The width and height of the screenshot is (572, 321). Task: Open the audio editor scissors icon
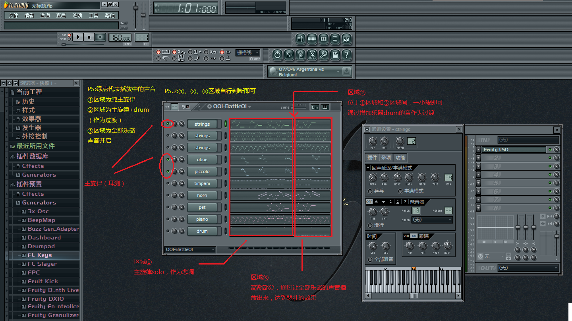[x=312, y=55]
